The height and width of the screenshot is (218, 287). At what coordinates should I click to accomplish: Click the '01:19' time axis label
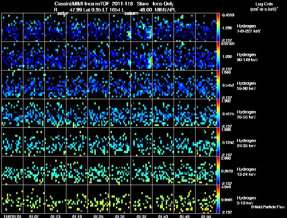pos(77,216)
